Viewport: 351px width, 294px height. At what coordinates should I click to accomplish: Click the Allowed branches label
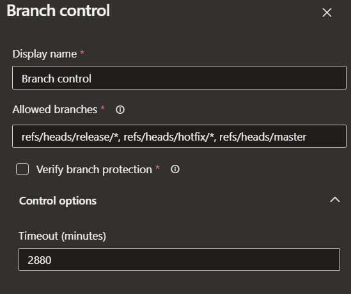[x=55, y=110]
